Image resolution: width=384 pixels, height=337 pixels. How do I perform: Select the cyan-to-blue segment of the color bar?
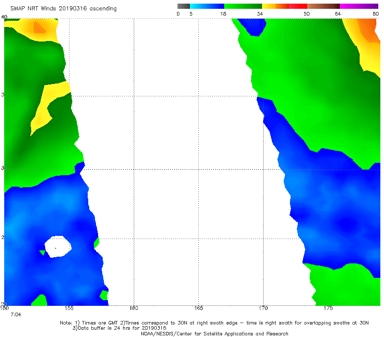pyautogui.click(x=207, y=6)
